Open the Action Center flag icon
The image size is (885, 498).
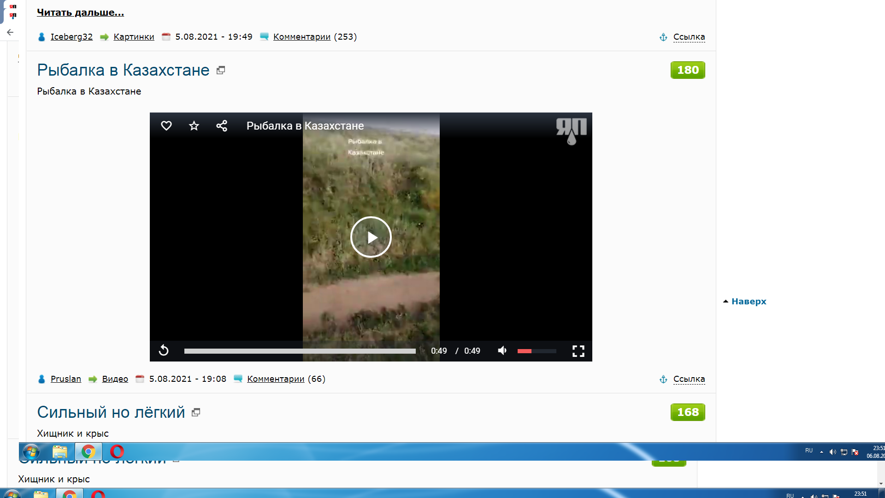[x=855, y=452]
